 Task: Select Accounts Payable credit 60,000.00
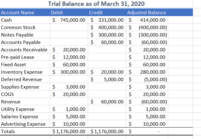pos(107,42)
